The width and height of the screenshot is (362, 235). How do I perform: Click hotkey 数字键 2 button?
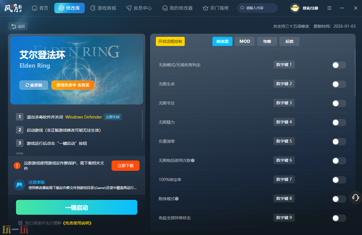(x=284, y=84)
